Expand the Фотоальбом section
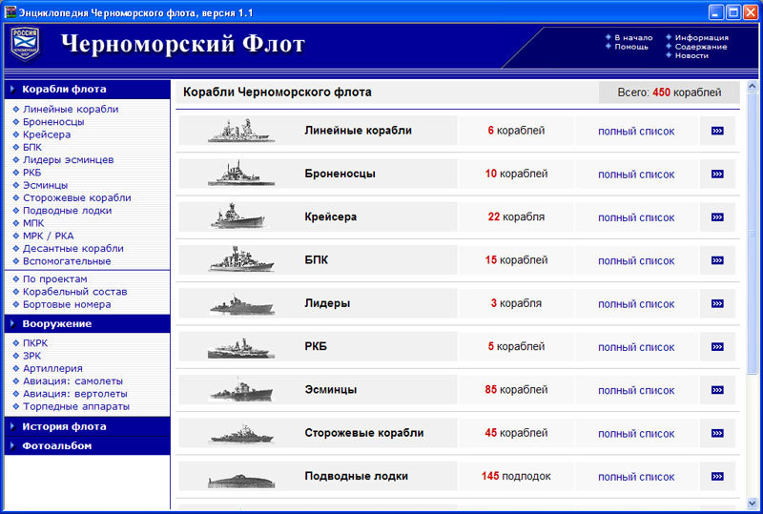 pyautogui.click(x=57, y=445)
